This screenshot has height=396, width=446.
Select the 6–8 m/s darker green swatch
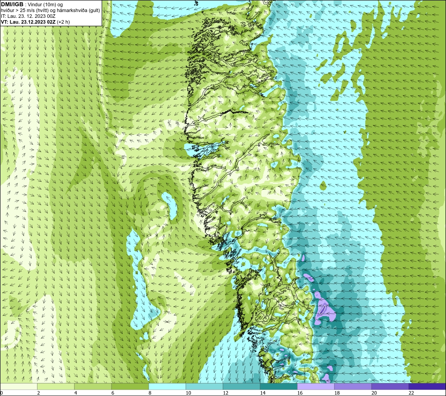[x=130, y=386]
